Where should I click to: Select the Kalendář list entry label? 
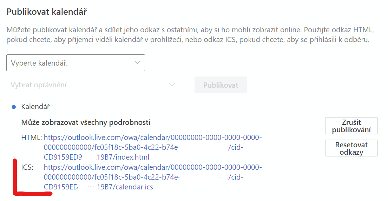tap(35, 107)
